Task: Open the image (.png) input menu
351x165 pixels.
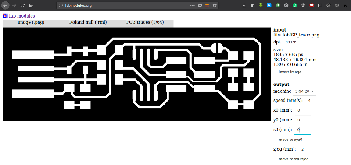Action: point(31,22)
